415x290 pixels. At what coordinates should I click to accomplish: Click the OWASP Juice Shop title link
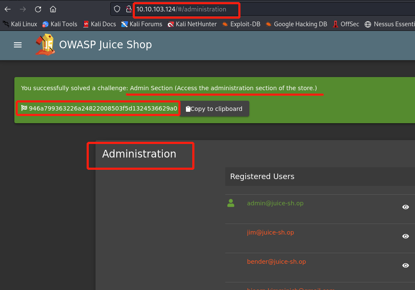(105, 45)
